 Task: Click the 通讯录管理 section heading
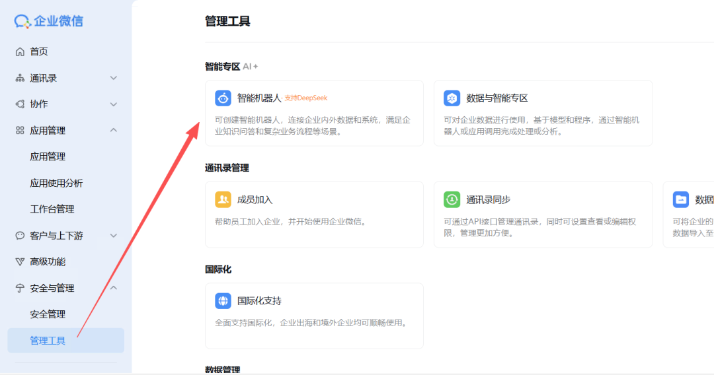pos(227,168)
